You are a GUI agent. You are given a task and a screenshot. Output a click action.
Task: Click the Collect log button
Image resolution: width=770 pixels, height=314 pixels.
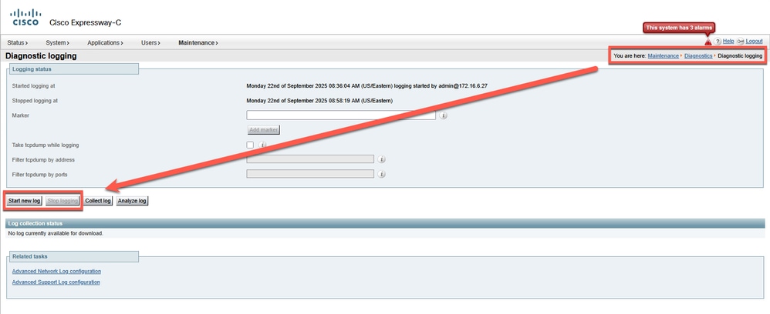(98, 201)
